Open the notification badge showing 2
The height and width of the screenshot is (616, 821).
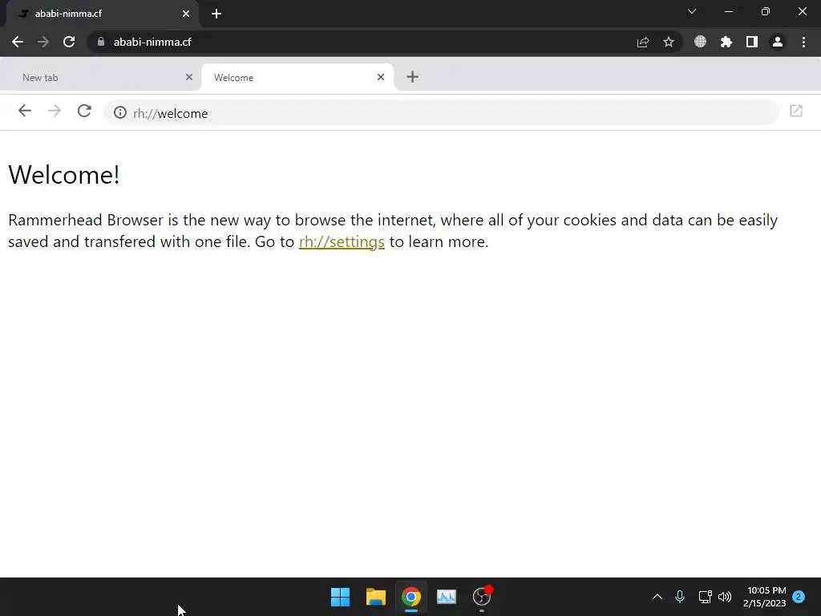click(x=799, y=597)
